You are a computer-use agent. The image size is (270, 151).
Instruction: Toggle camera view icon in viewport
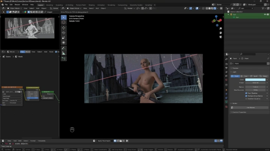tap(220, 37)
